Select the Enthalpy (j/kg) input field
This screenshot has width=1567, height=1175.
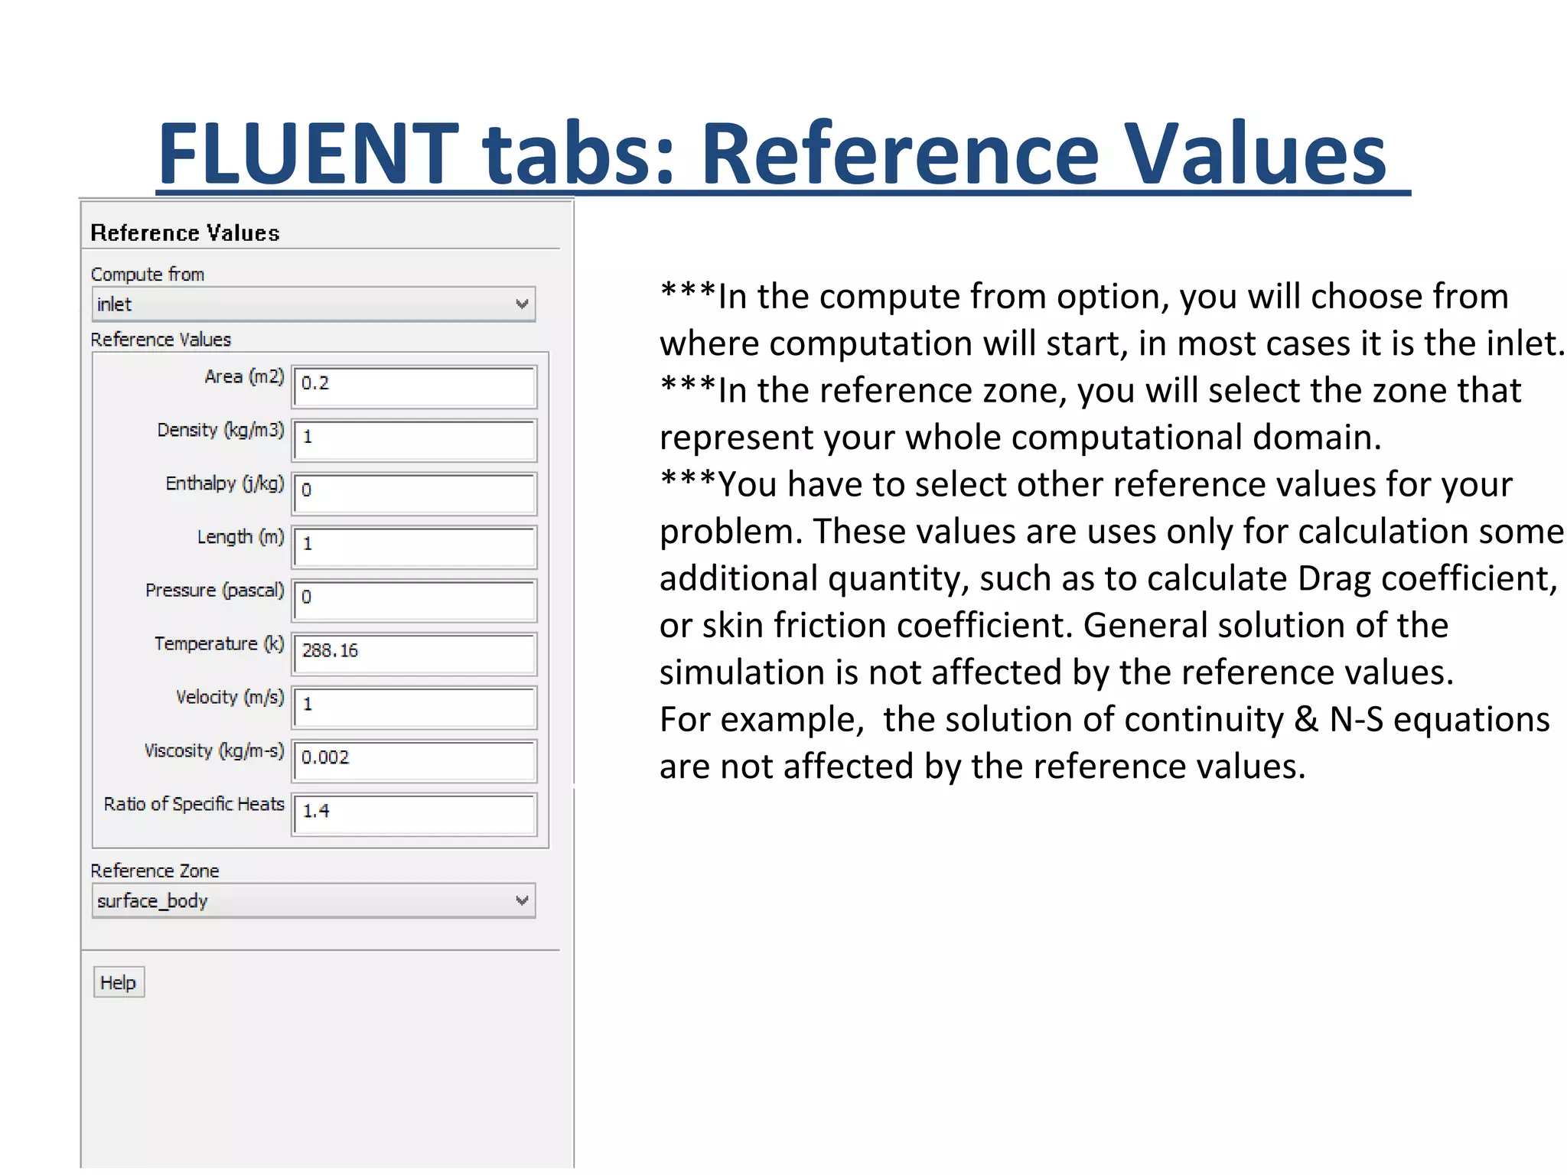click(415, 493)
